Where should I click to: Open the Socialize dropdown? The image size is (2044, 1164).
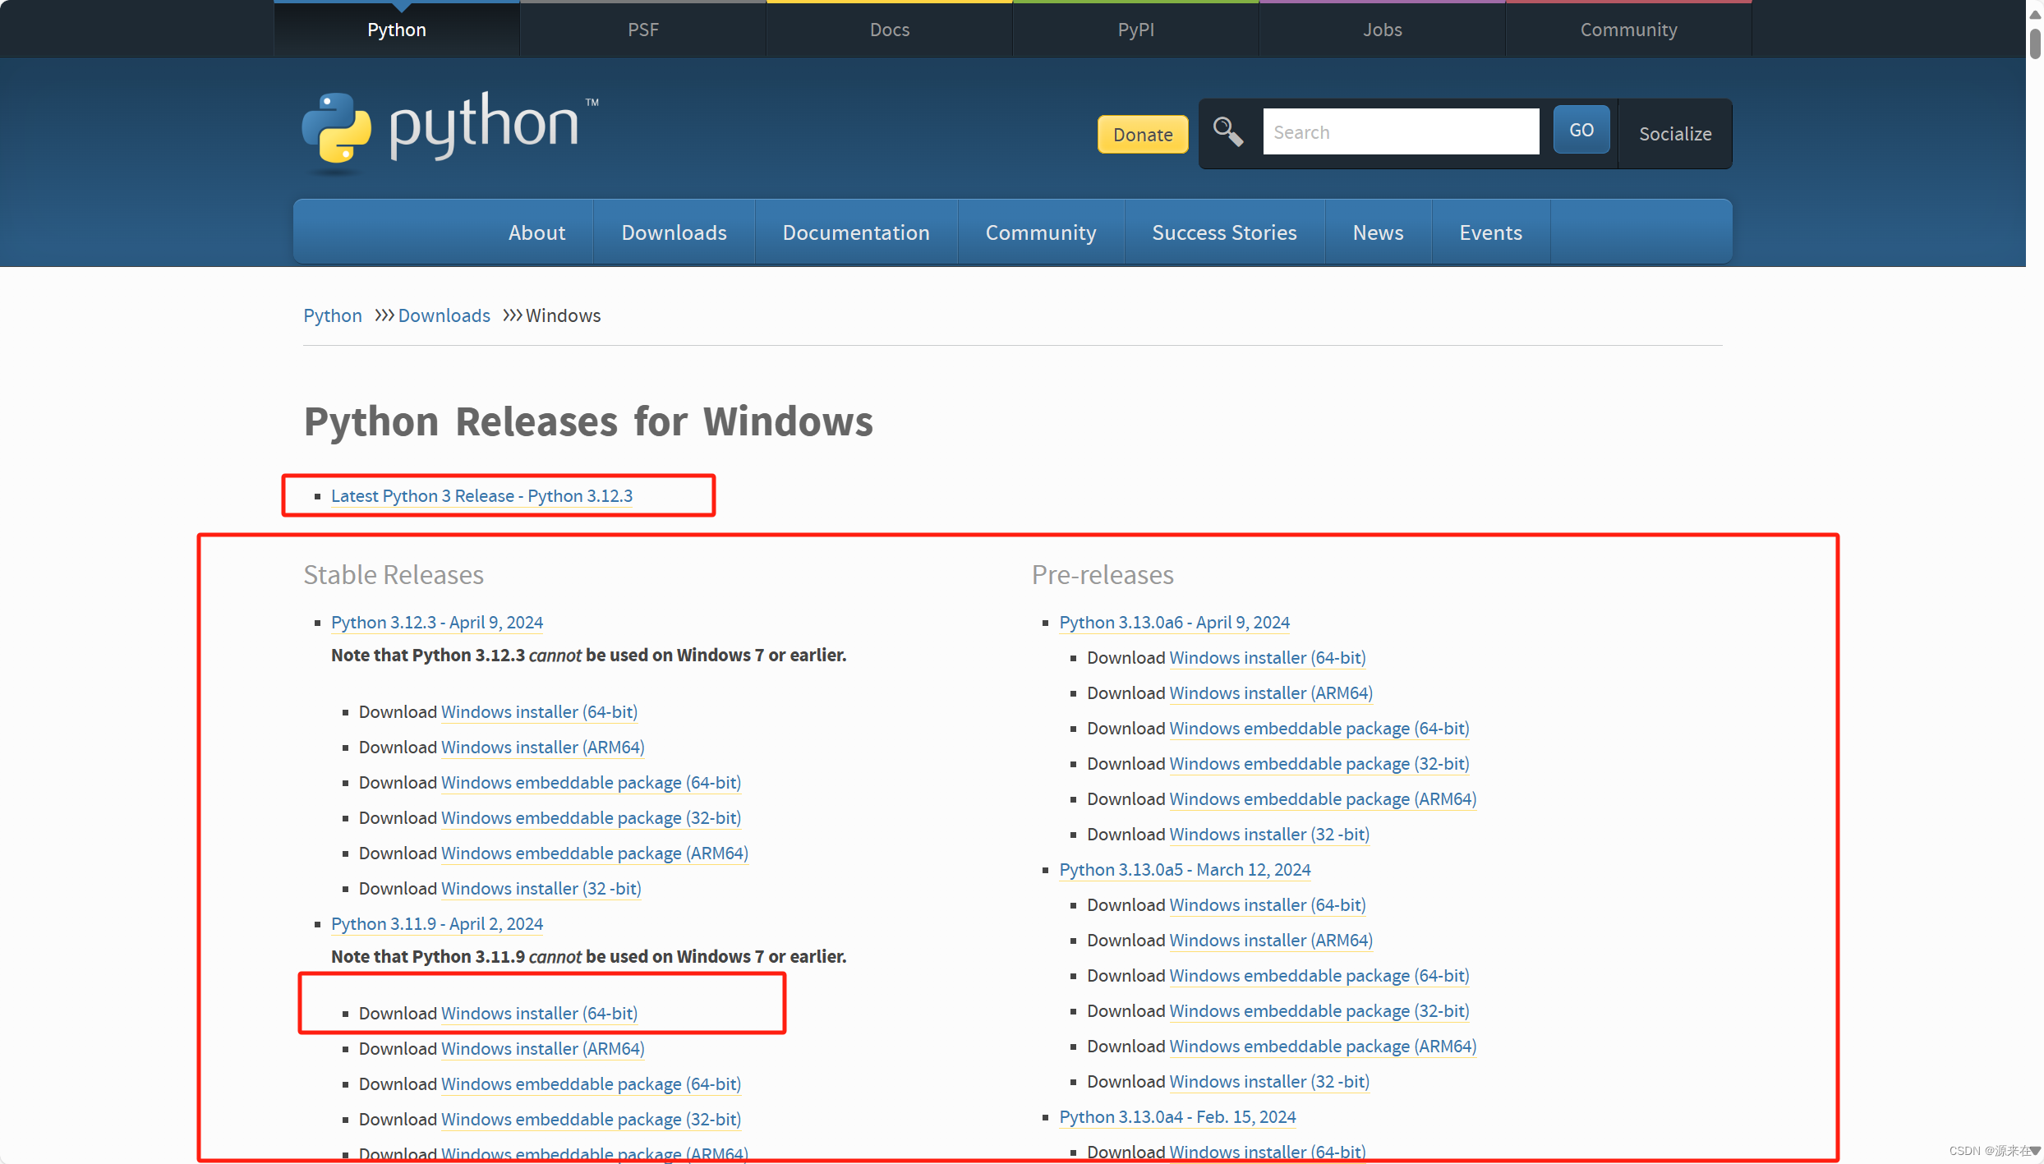click(x=1674, y=134)
